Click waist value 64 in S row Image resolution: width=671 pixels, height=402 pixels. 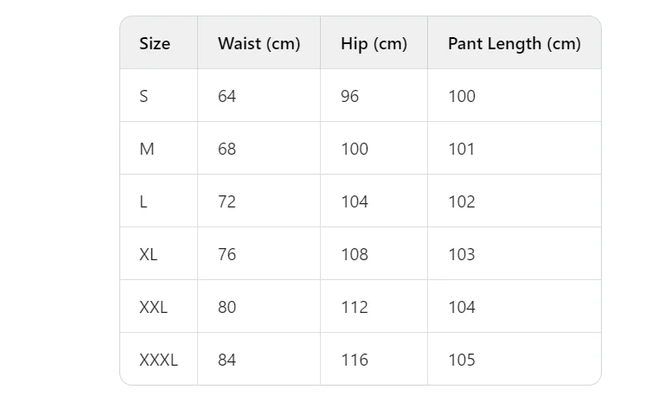click(227, 96)
